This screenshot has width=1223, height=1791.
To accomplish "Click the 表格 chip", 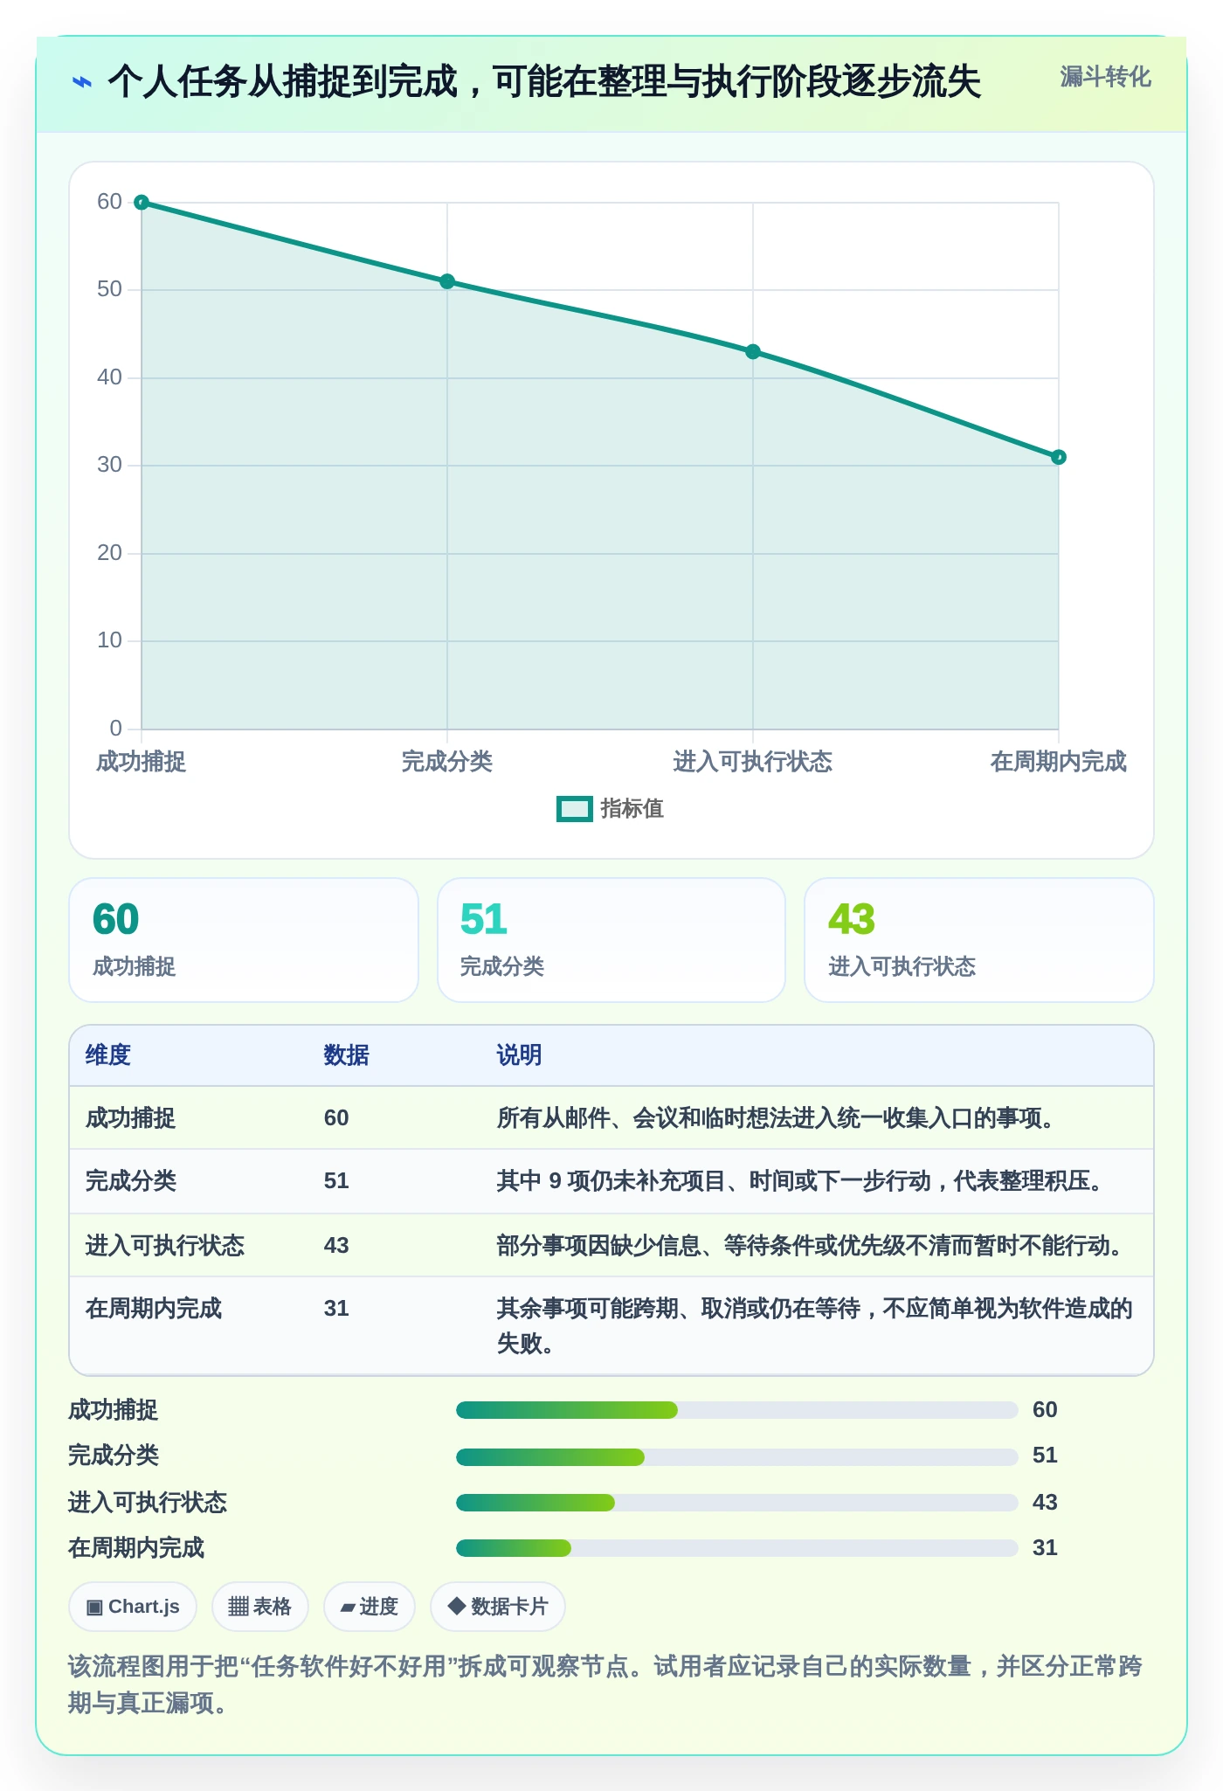I will [259, 1607].
